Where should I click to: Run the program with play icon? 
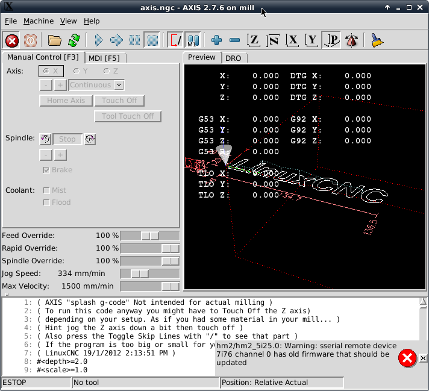click(x=98, y=40)
